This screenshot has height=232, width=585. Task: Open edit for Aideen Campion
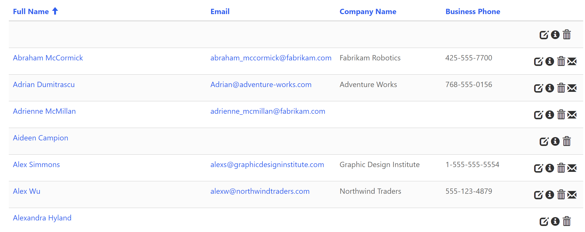pos(544,141)
